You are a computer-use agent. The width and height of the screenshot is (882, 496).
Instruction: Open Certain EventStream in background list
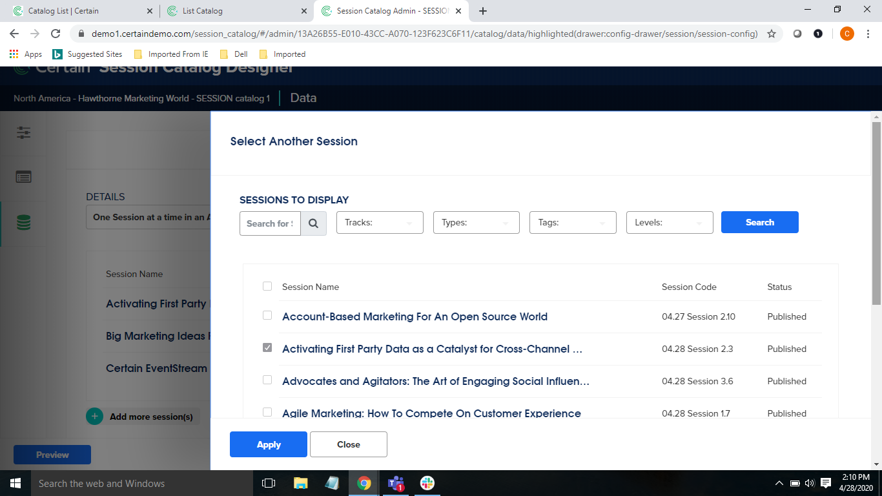(158, 368)
